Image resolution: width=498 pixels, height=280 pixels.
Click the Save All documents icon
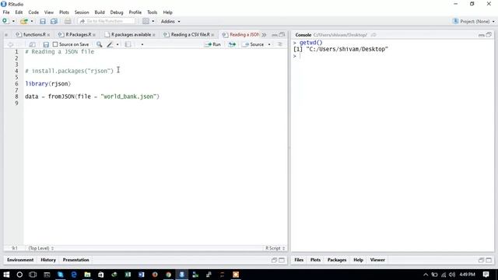(54, 21)
